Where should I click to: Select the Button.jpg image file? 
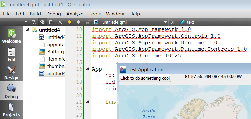click(x=52, y=52)
